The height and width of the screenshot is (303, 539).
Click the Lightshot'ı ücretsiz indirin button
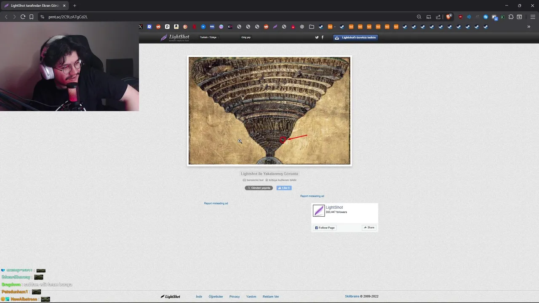click(355, 37)
